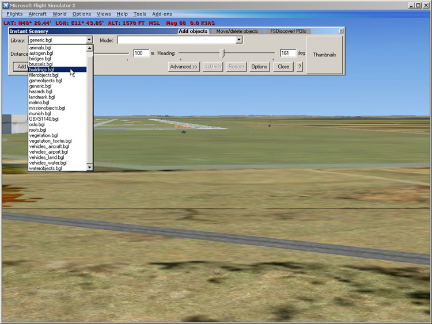Minimize the Flight Simulator X window

pos(412,5)
